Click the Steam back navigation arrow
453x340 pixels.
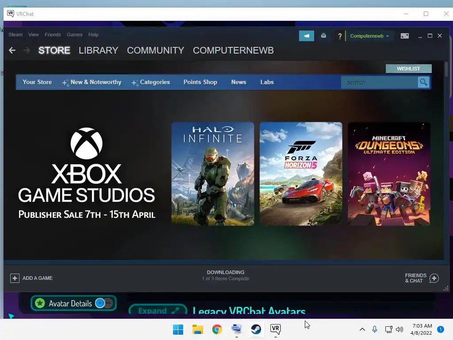(12, 50)
